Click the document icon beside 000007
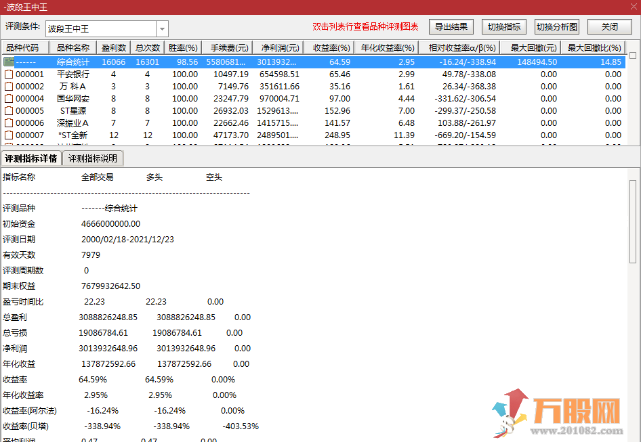Viewport: 641px width, 442px height. coord(9,135)
